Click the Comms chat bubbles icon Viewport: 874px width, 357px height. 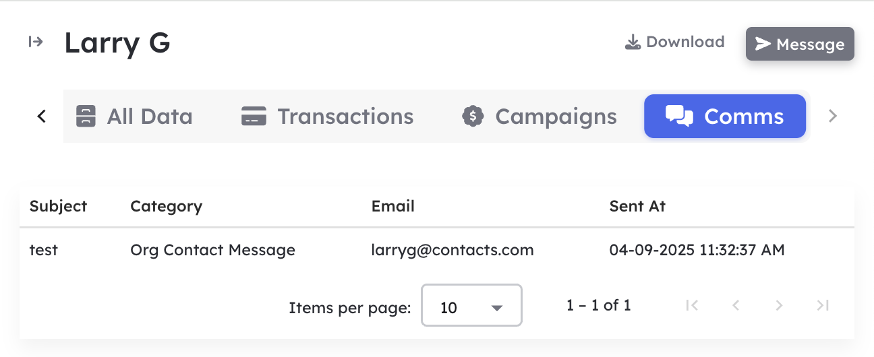679,116
